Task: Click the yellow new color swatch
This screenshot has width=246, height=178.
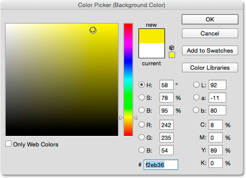Action: point(152,36)
